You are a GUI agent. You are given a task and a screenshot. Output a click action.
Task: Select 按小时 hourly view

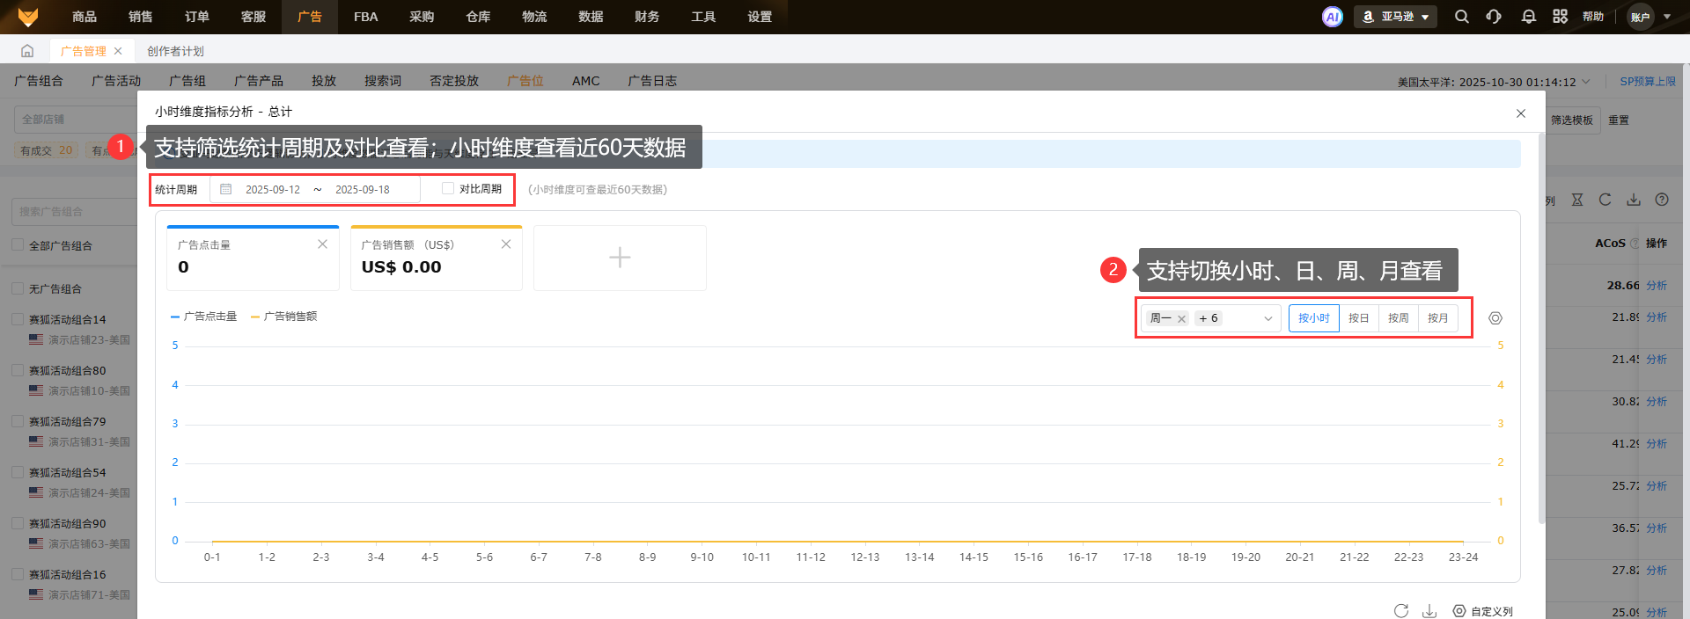[1314, 318]
